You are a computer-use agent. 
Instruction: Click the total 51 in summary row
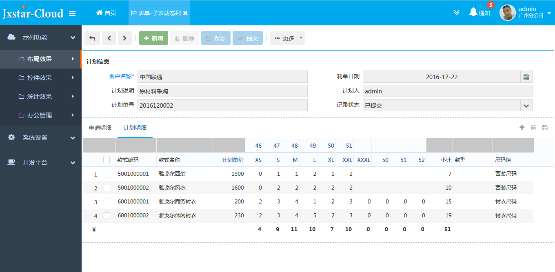pos(448,229)
